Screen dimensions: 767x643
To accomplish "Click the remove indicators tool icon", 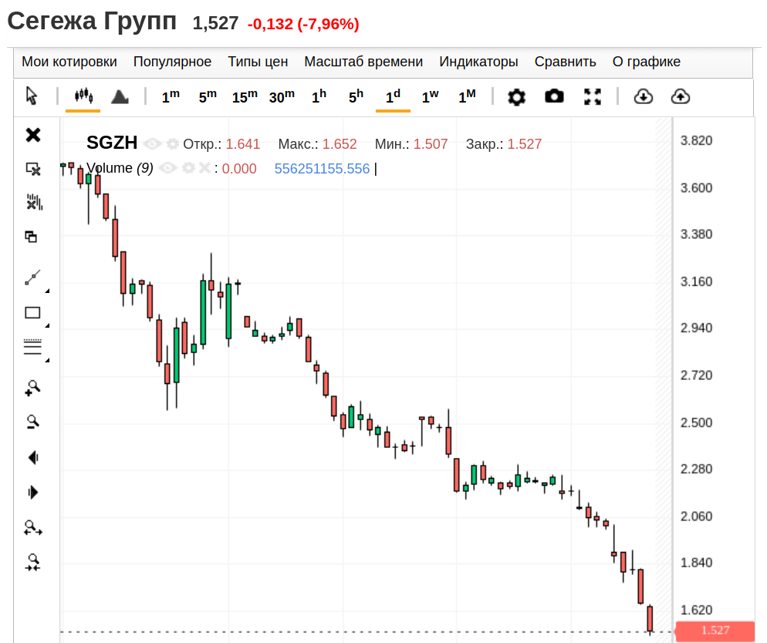I will pos(34,202).
